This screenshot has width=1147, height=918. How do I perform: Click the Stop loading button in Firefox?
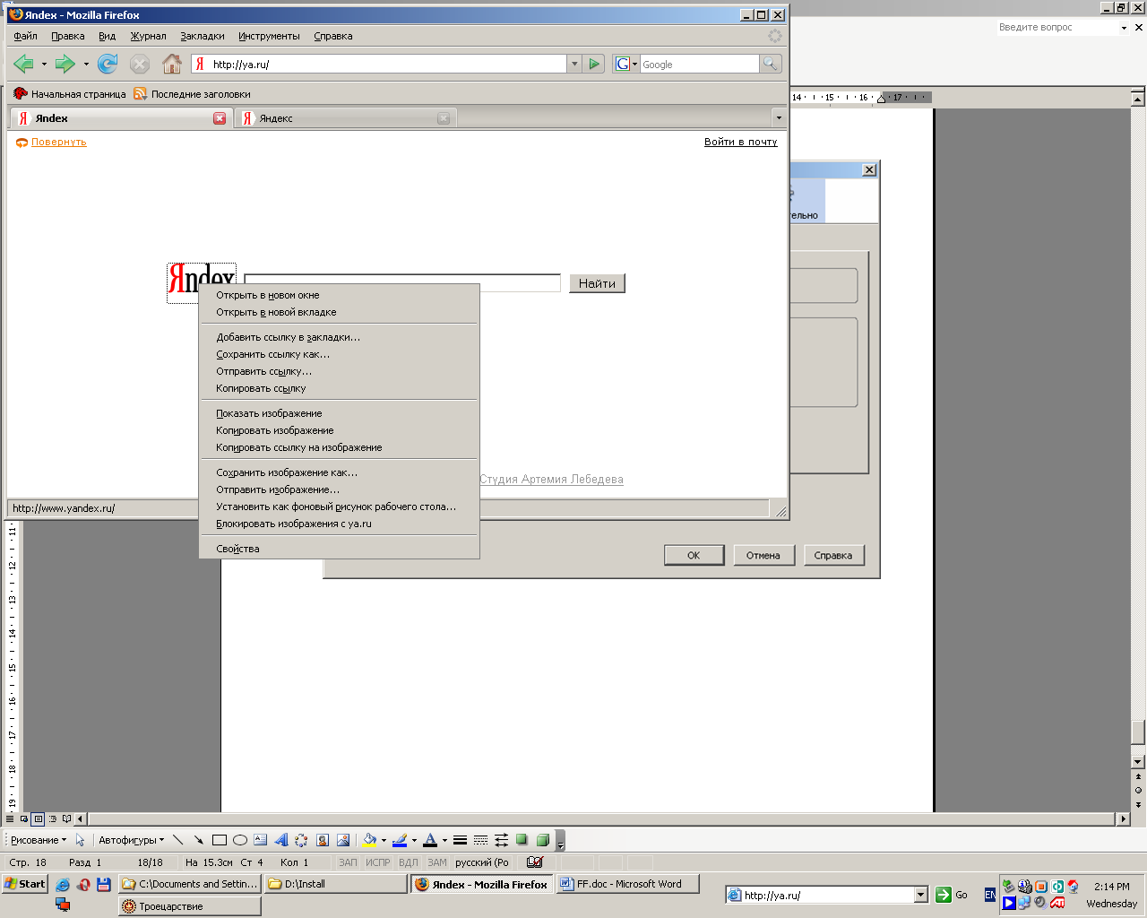point(140,64)
